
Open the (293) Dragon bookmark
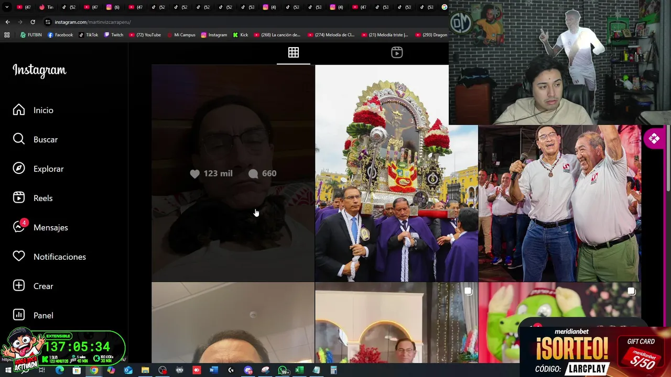tap(431, 35)
